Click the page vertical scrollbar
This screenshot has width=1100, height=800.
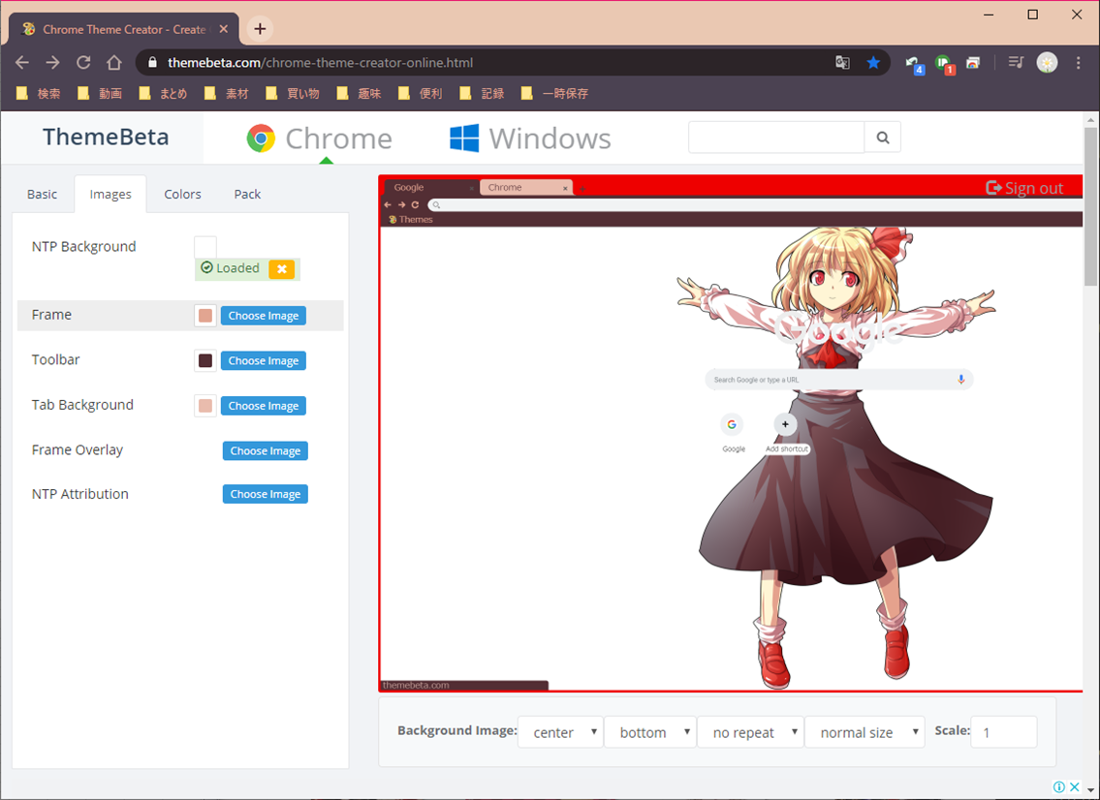pyautogui.click(x=1090, y=207)
